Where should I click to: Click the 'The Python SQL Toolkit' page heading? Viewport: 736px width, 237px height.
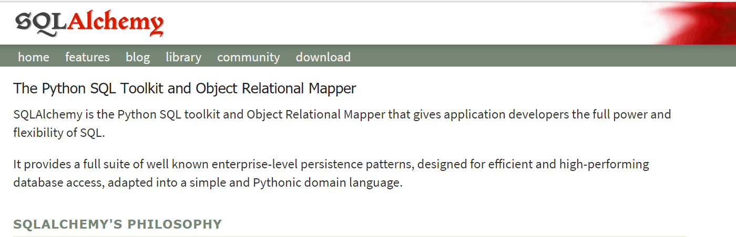pyautogui.click(x=185, y=89)
